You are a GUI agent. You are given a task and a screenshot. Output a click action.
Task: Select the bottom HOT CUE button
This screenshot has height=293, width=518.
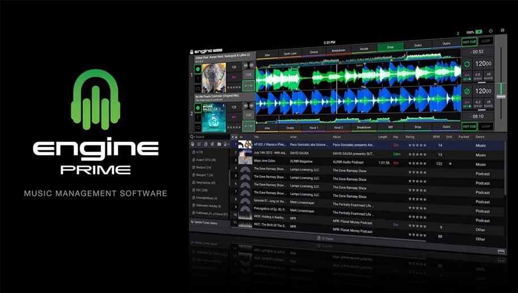(469, 126)
